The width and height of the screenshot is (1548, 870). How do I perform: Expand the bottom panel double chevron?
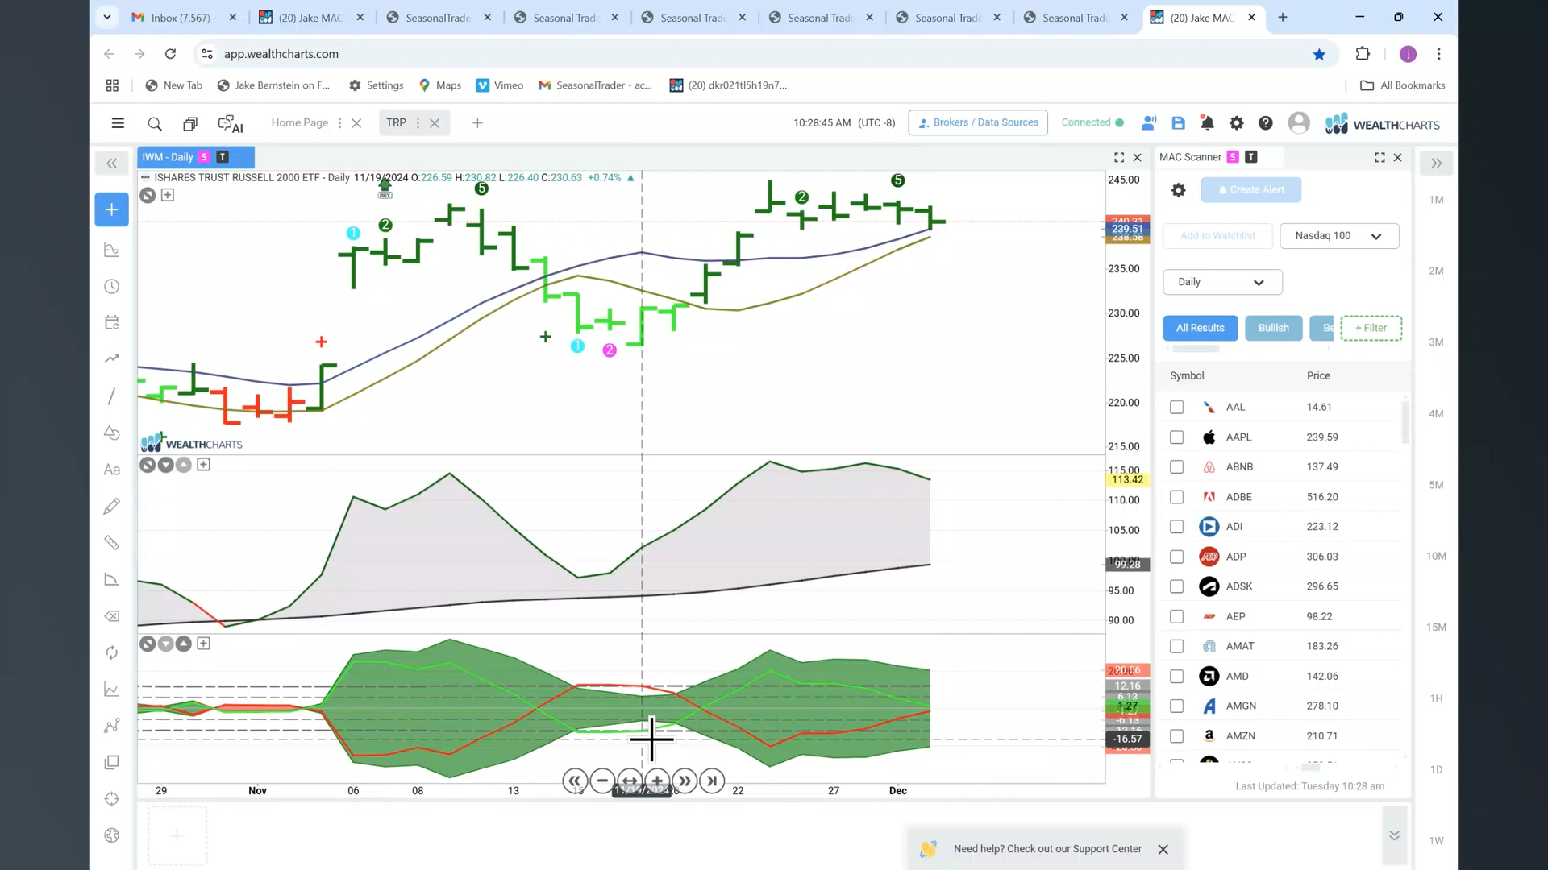pos(1394,835)
